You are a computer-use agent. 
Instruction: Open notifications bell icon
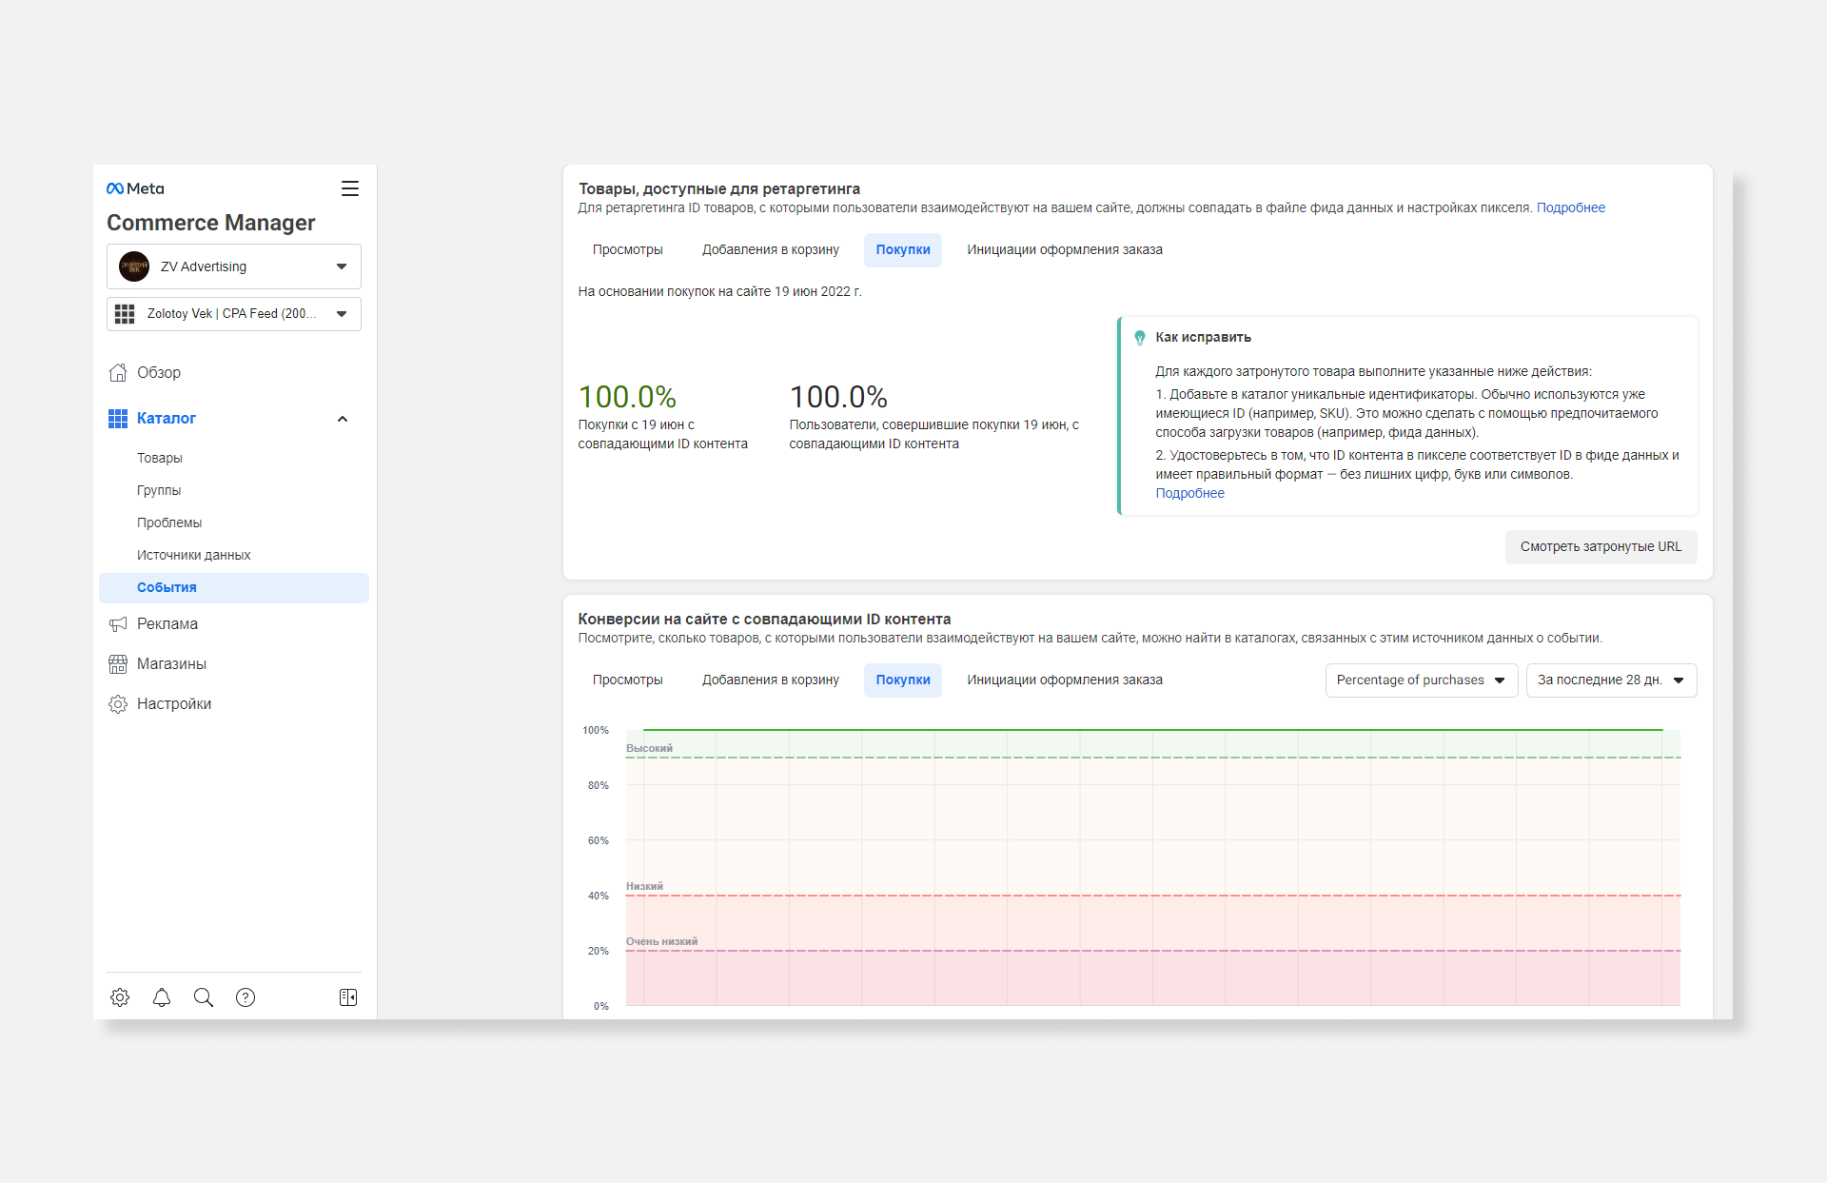[162, 997]
